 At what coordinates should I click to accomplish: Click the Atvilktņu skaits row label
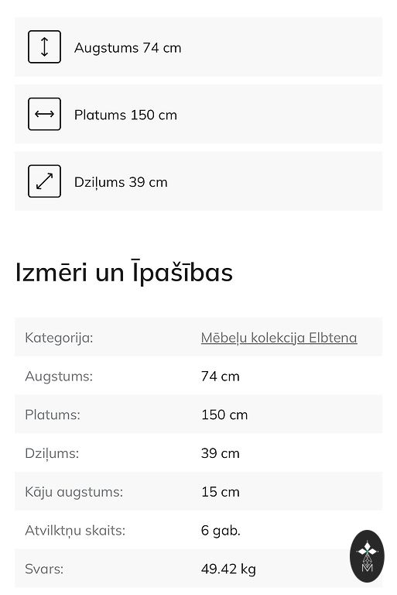pyautogui.click(x=75, y=530)
